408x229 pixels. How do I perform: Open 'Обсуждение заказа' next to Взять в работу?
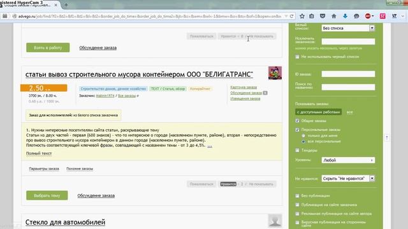[x=98, y=48]
